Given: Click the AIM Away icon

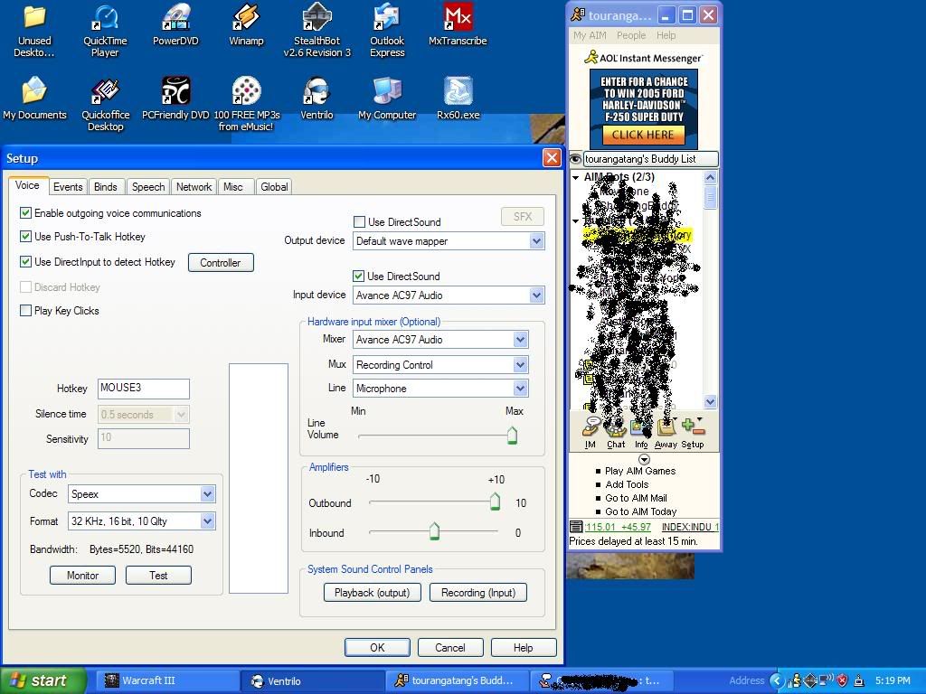Looking at the screenshot, I should point(666,430).
